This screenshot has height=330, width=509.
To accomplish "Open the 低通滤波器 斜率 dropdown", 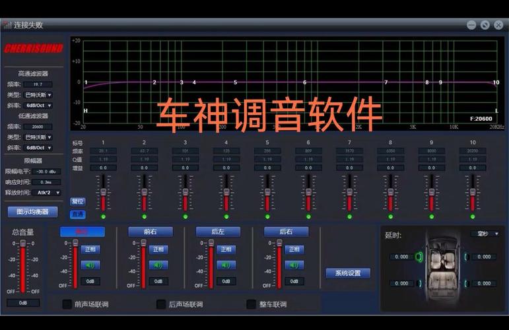I will pyautogui.click(x=38, y=148).
